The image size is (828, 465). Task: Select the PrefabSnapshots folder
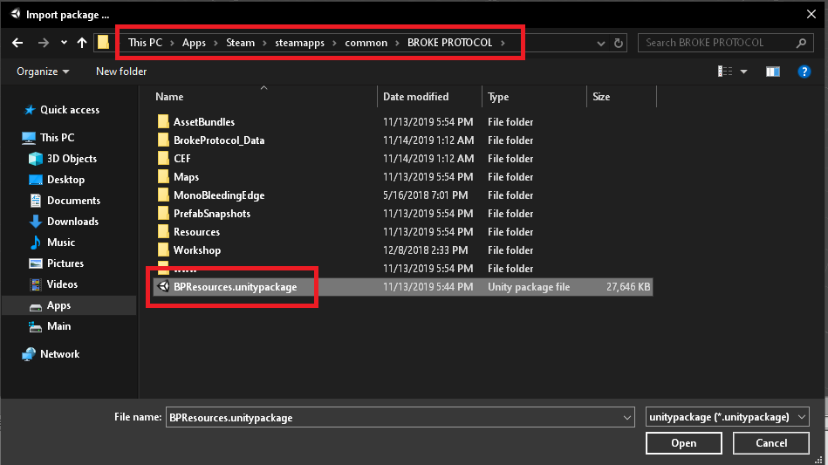point(212,214)
